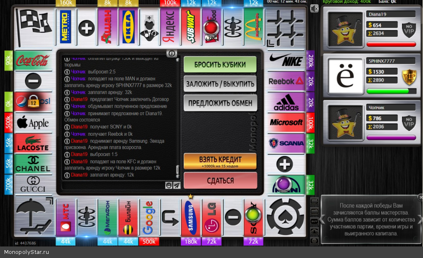Select the casino chip corner cell
The width and height of the screenshot is (423, 258).
285,217
